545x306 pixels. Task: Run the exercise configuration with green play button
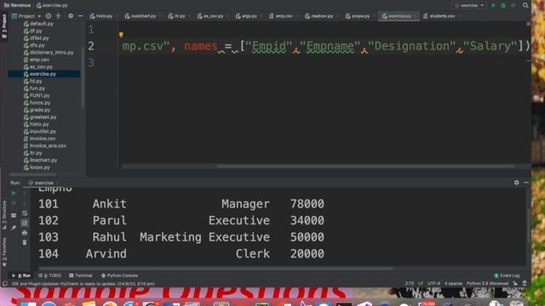coord(493,6)
